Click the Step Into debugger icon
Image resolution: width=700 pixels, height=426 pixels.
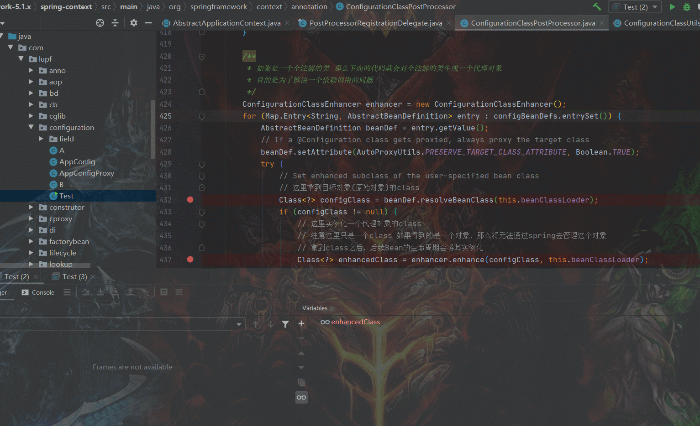(100, 292)
